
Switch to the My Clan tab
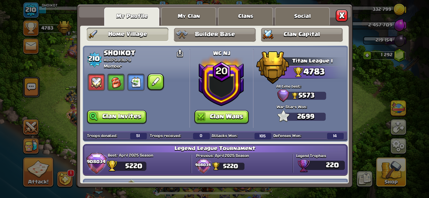189,16
